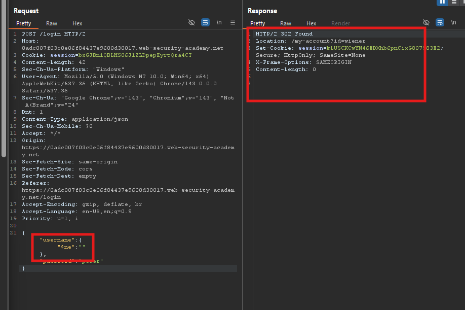The height and width of the screenshot is (310, 465).
Task: Click the Request panel title
Action: 26,11
